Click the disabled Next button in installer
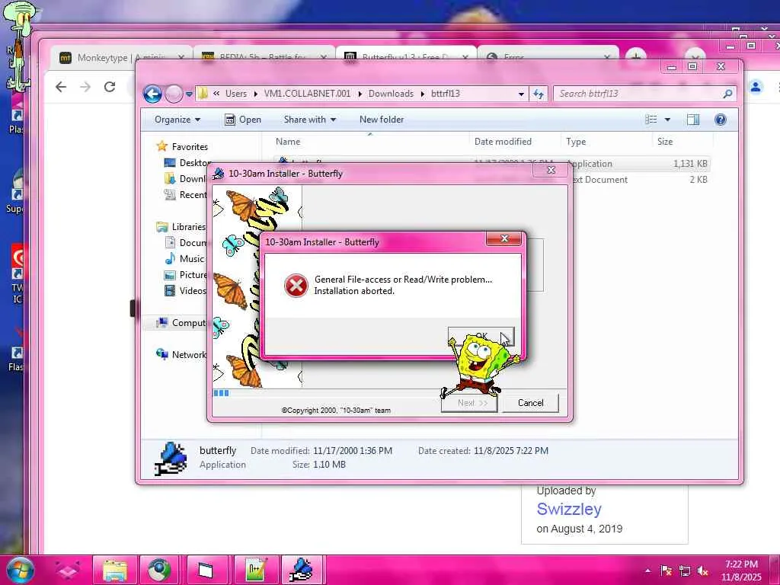The width and height of the screenshot is (780, 585). pos(469,403)
